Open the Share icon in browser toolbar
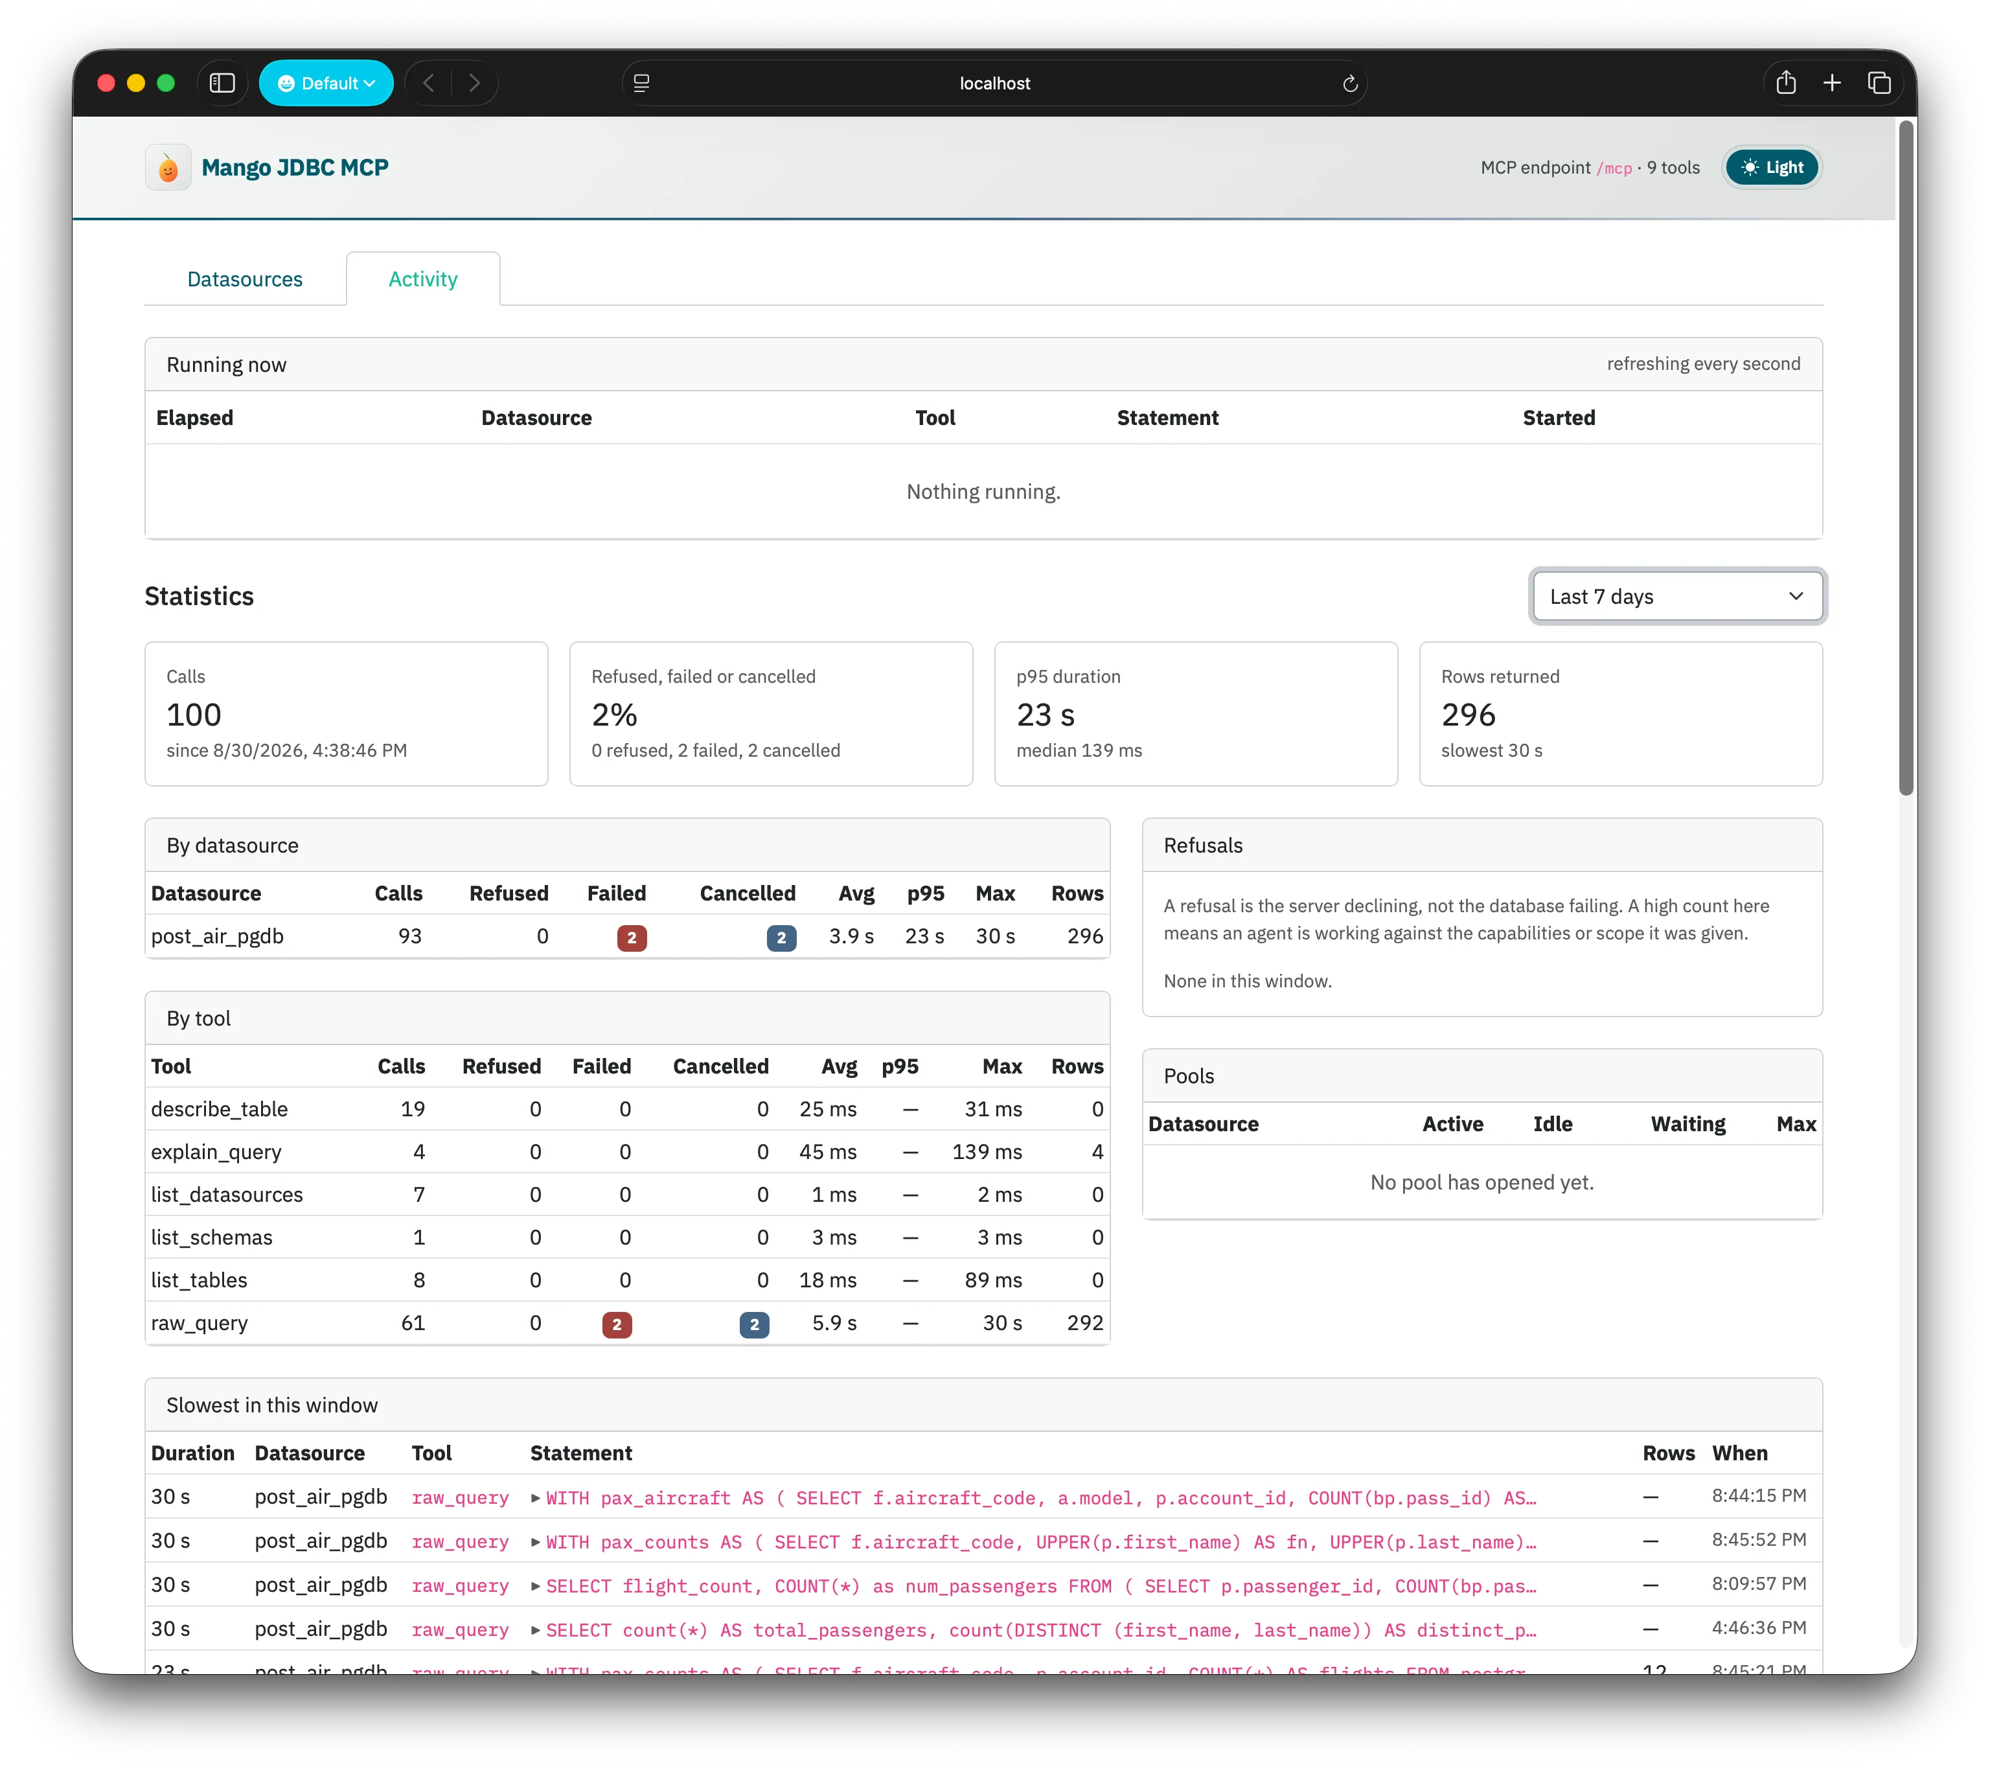The image size is (1990, 1770). coord(1785,83)
